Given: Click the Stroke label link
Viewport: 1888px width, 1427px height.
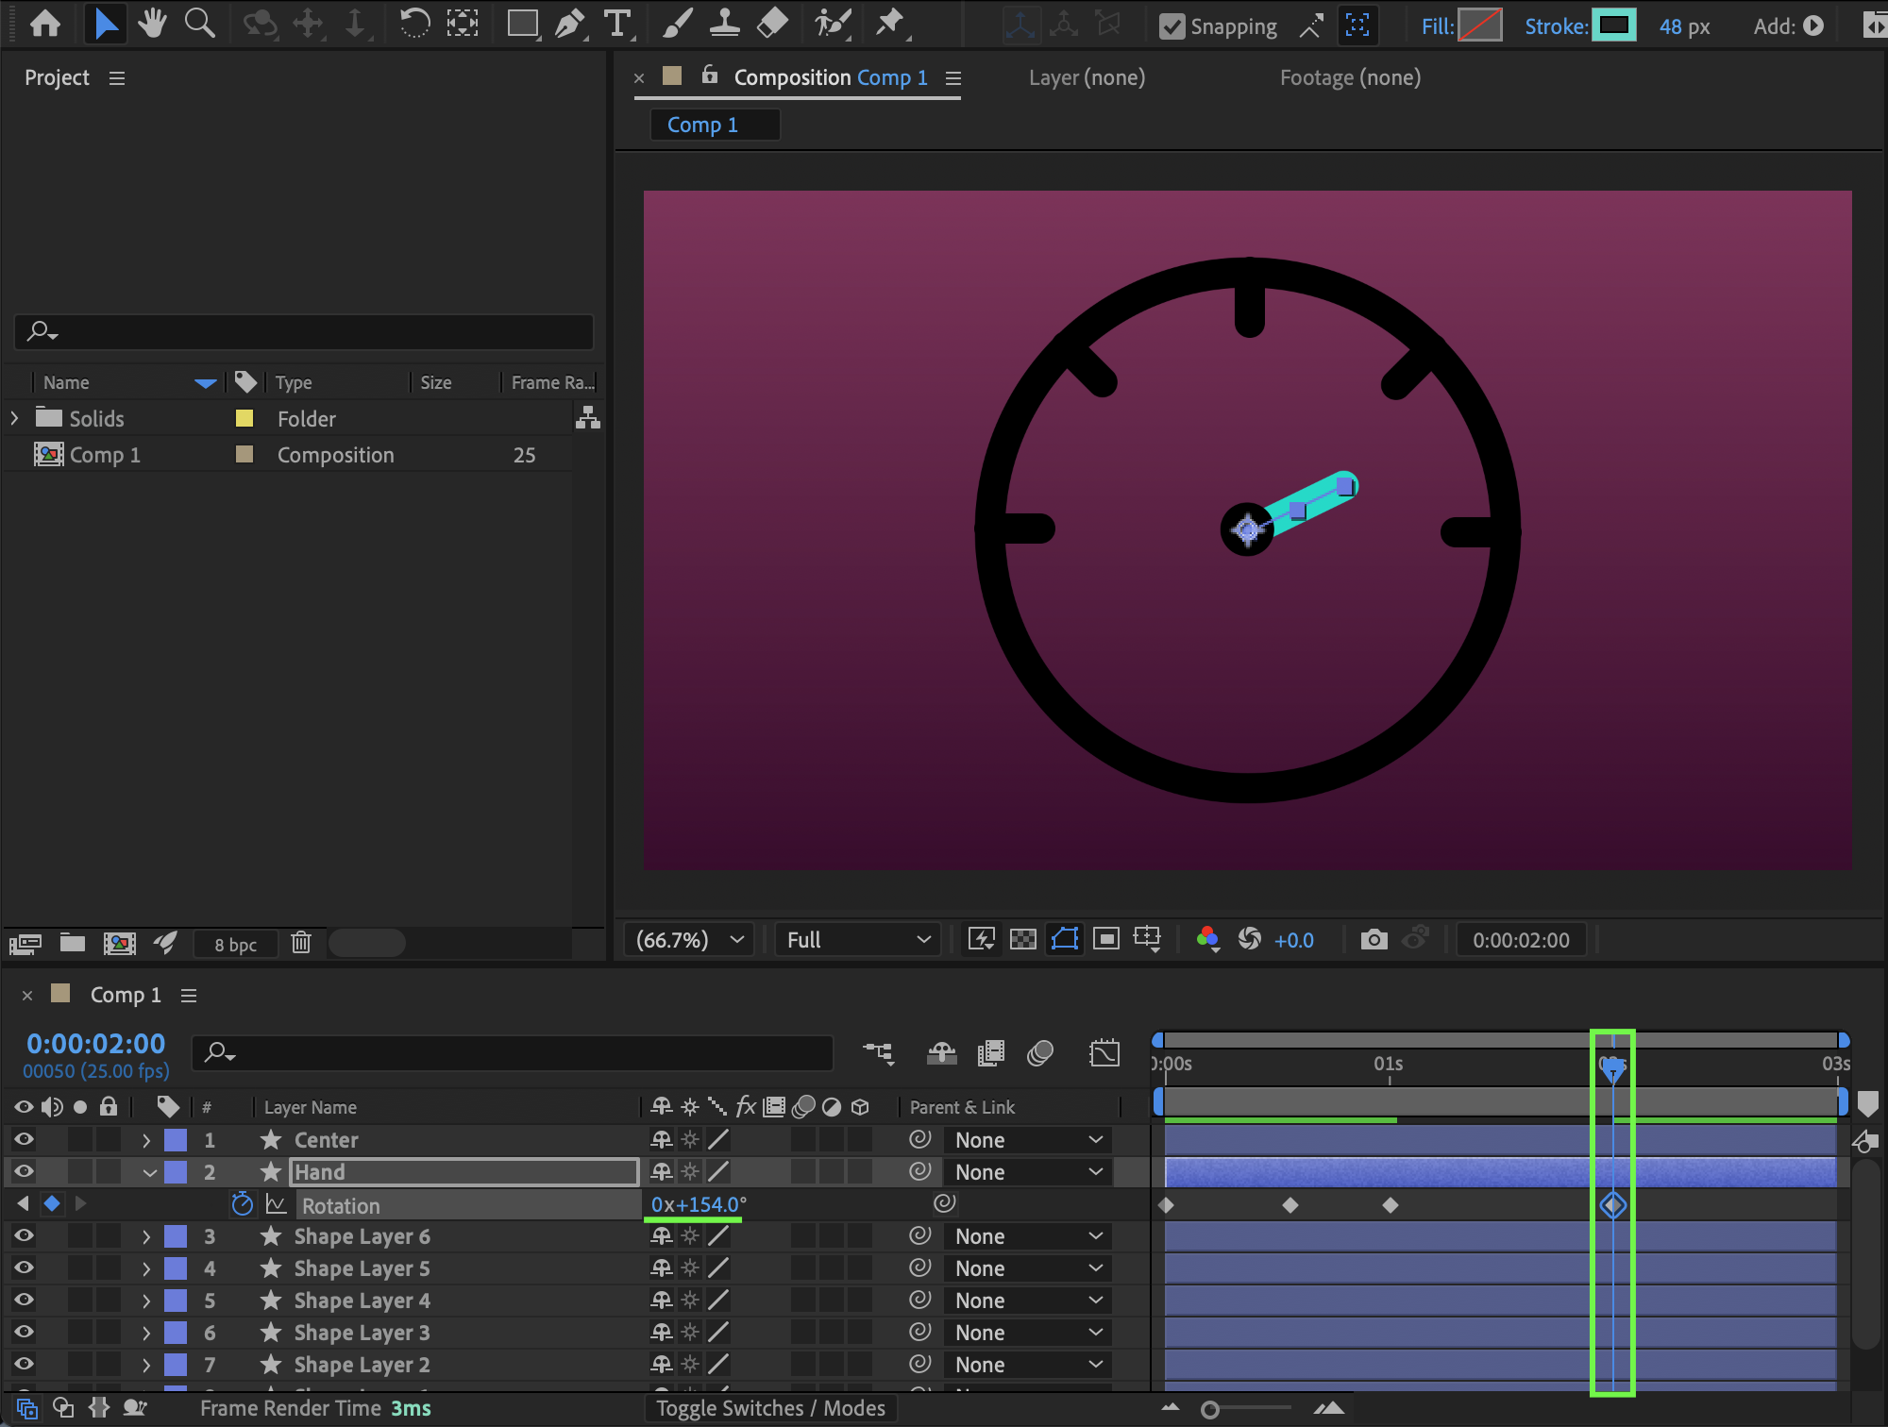Looking at the screenshot, I should click(x=1557, y=26).
